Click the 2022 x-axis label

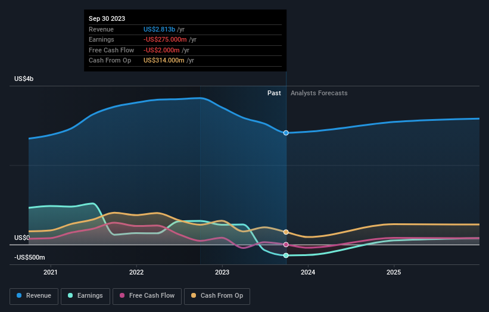tap(136, 272)
